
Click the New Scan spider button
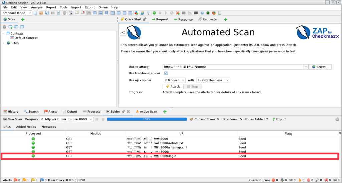tap(13, 119)
